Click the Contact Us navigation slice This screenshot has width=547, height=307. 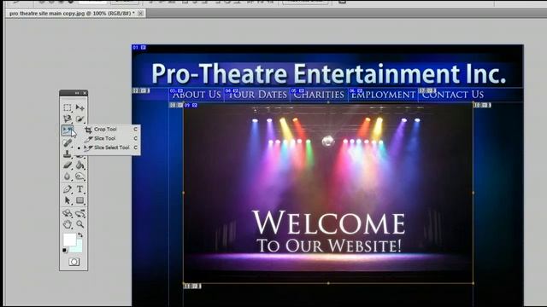[x=452, y=95]
